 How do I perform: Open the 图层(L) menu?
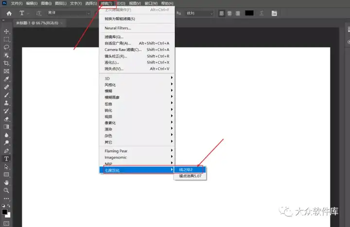coord(61,3)
